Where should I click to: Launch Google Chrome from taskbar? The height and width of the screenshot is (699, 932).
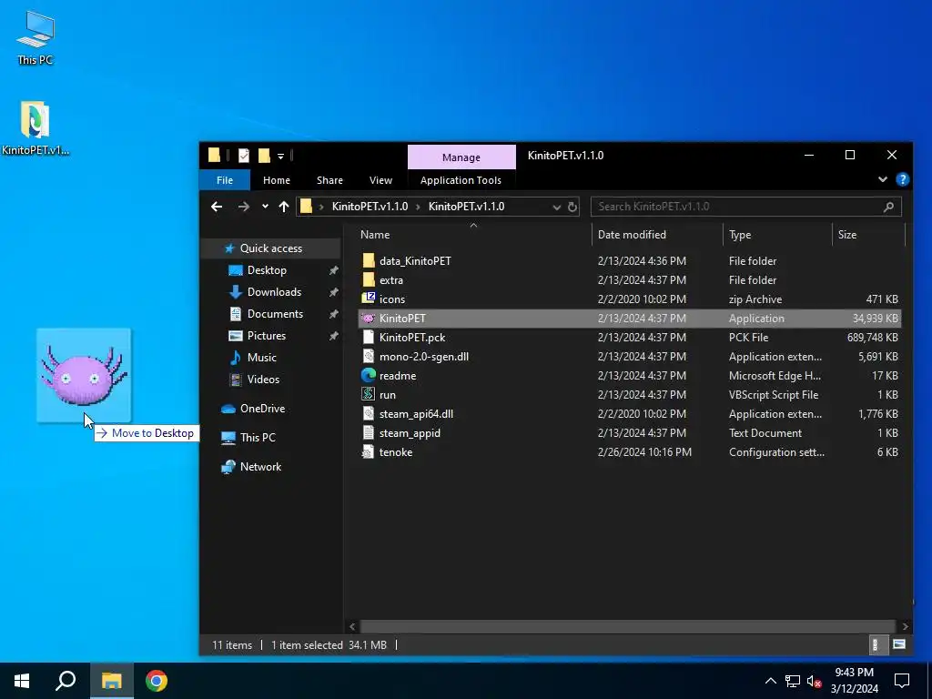[157, 681]
